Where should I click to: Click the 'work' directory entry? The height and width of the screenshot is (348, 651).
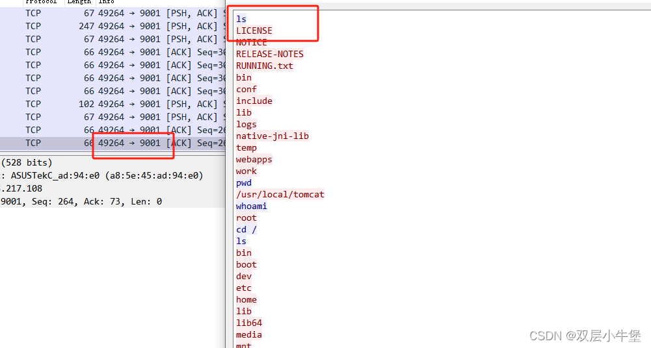click(246, 171)
